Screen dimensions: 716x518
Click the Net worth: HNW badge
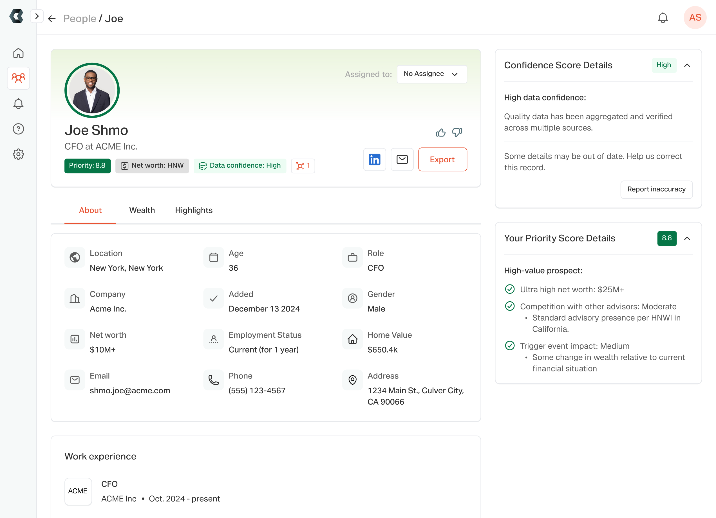[x=152, y=166]
